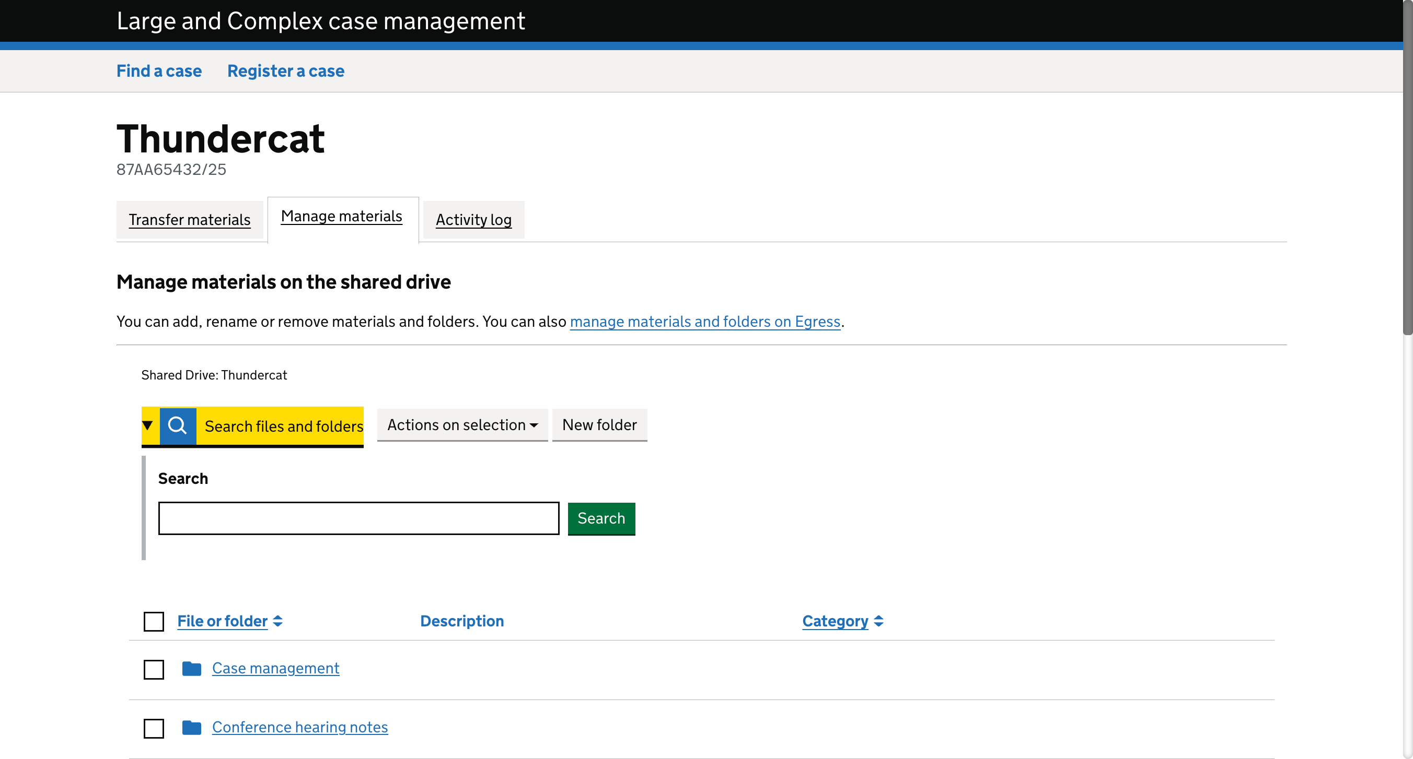Switch to the Transfer materials tab

click(189, 220)
